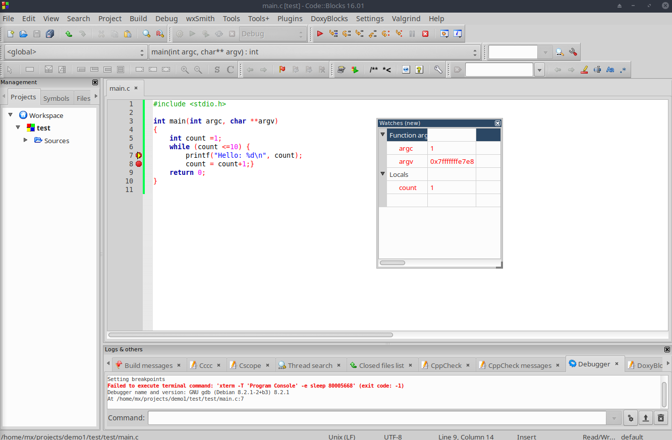Toggle the Aa match case search option

(x=609, y=69)
